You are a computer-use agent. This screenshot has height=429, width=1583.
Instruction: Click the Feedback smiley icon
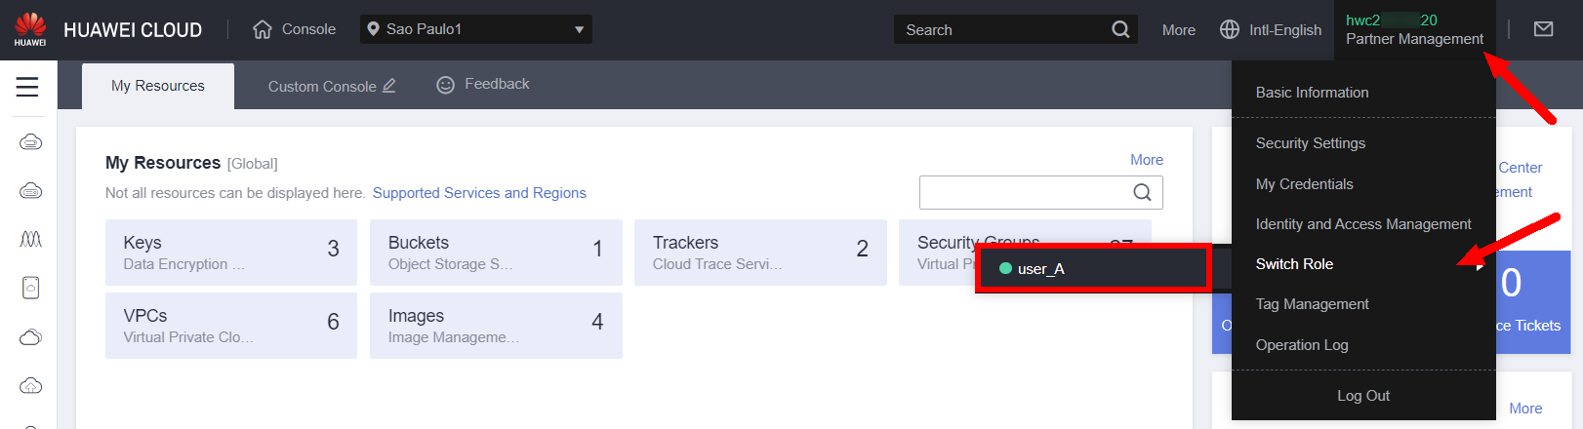pyautogui.click(x=445, y=85)
